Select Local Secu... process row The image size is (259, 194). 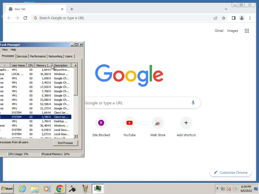coord(35,130)
